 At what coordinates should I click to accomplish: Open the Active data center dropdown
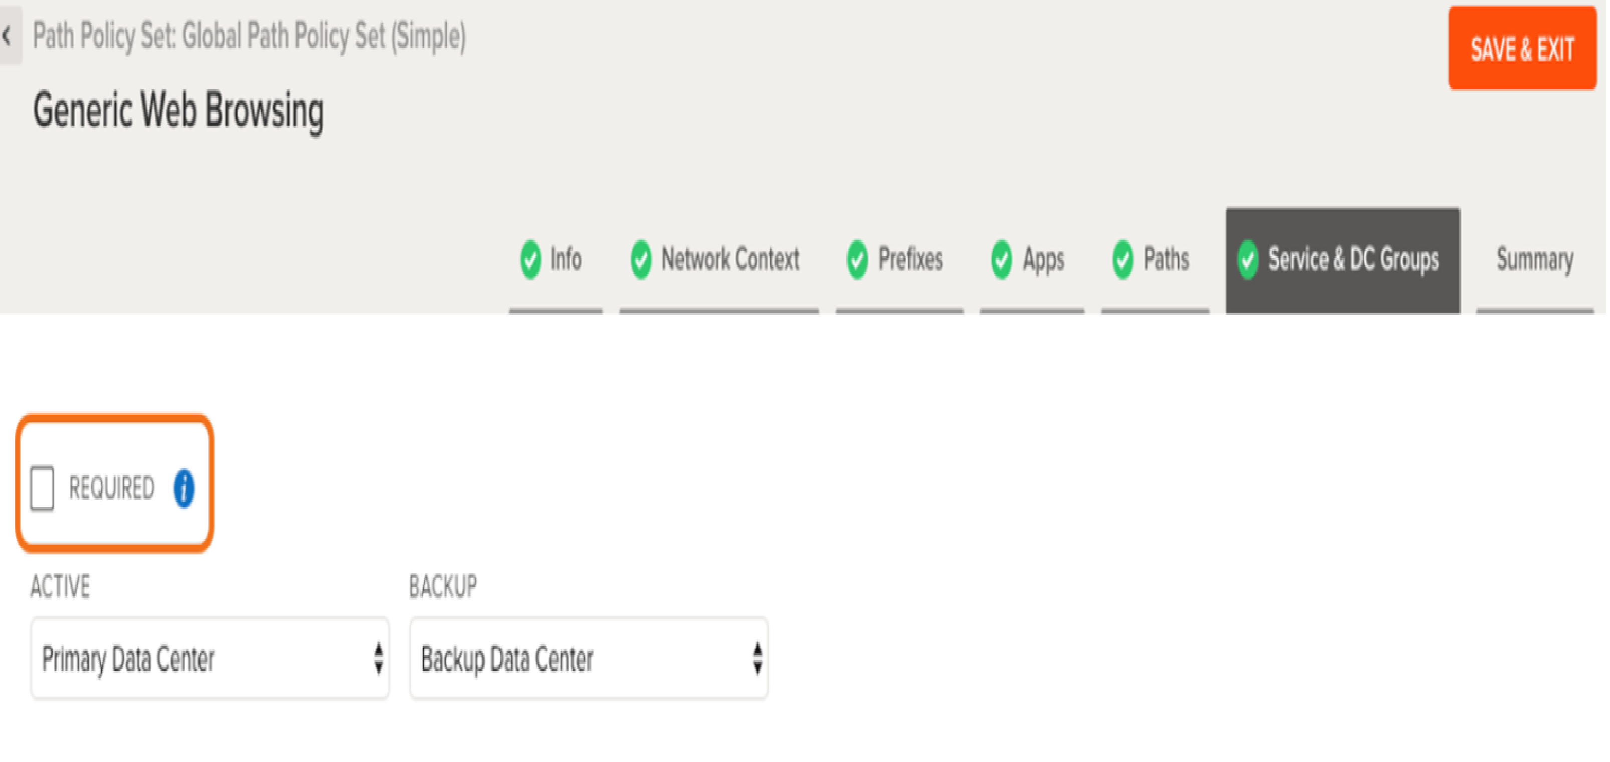pos(210,659)
